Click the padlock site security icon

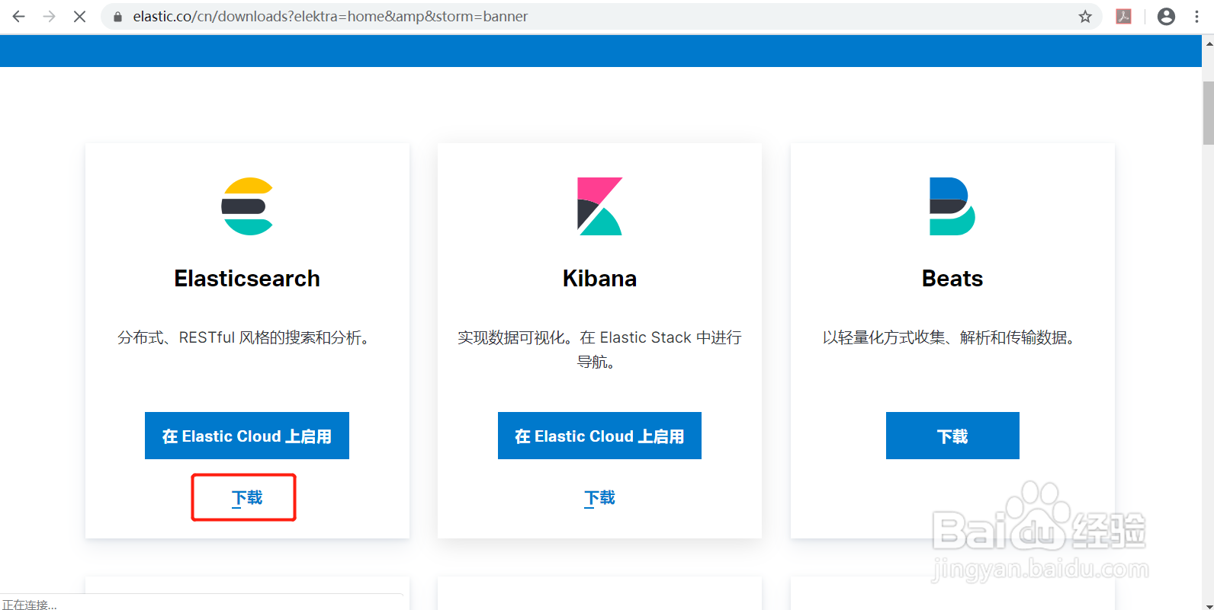117,16
